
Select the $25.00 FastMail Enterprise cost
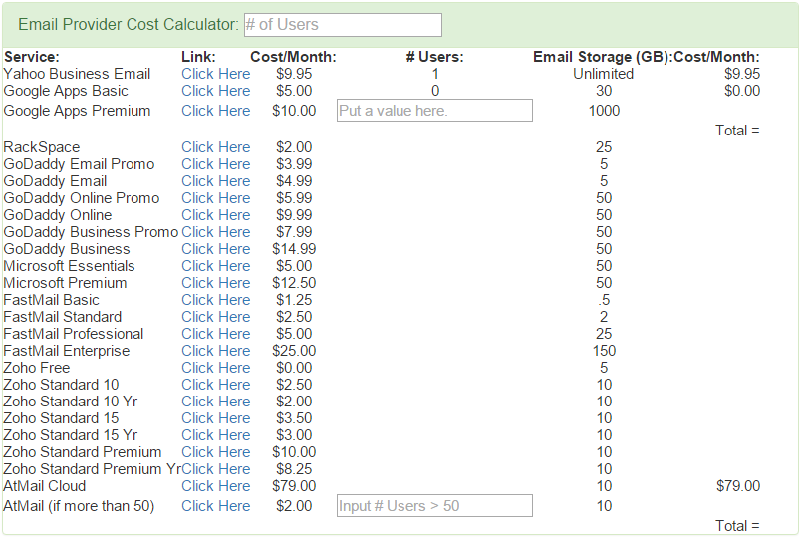[x=294, y=351]
